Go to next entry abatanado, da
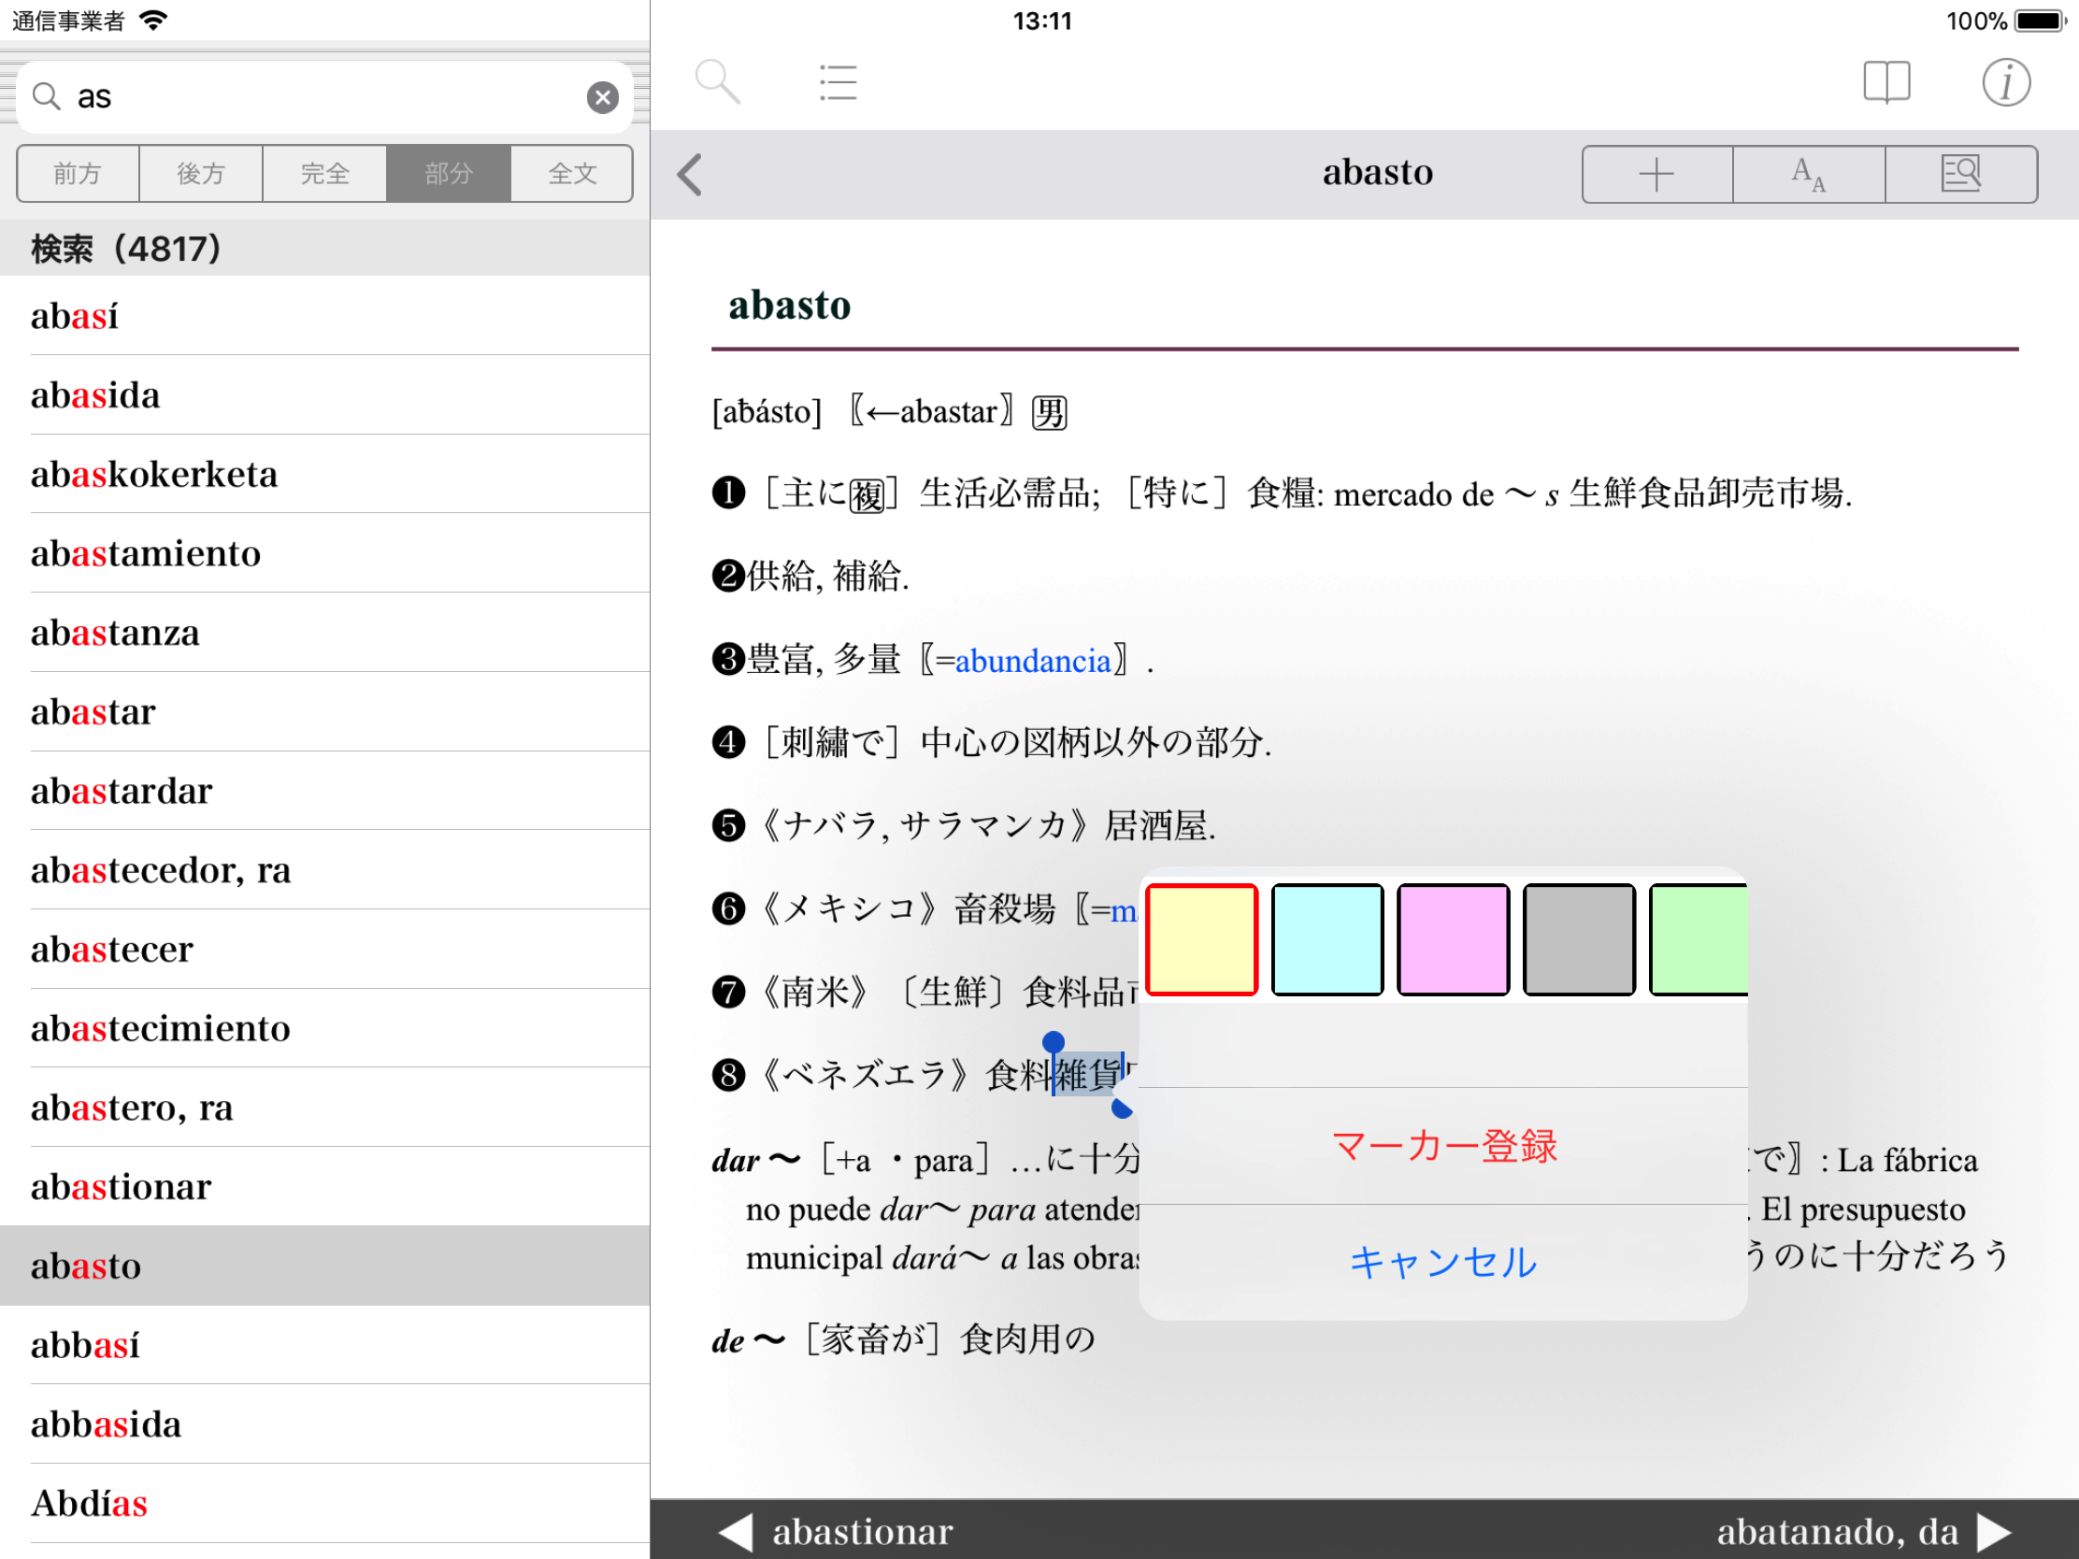This screenshot has height=1559, width=2079. click(1861, 1531)
